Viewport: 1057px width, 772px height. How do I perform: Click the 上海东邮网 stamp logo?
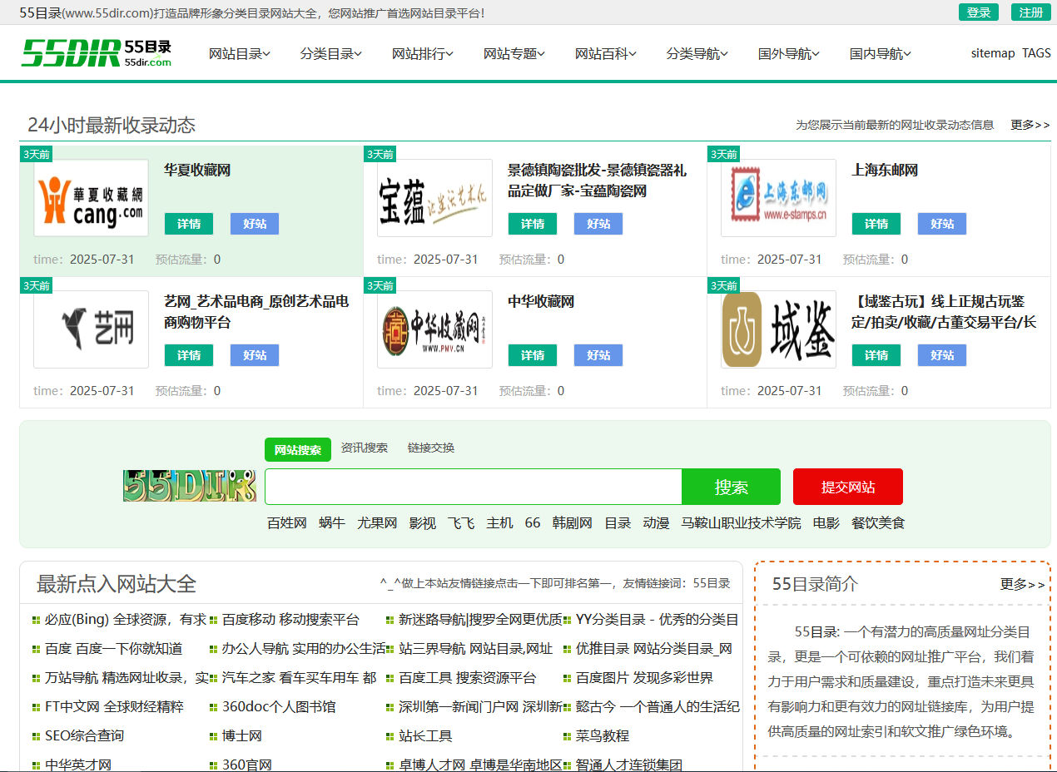click(778, 197)
